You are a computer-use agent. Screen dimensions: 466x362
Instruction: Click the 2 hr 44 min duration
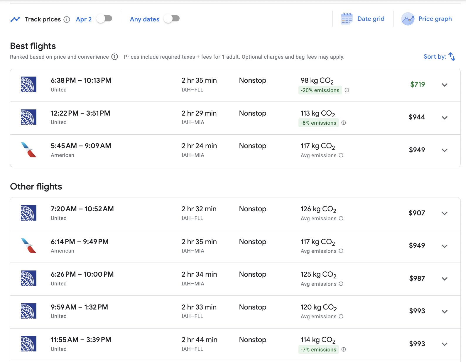tap(199, 340)
